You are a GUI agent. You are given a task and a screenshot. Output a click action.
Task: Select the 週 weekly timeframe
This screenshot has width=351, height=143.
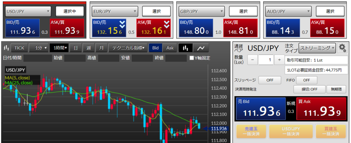[x=89, y=48]
